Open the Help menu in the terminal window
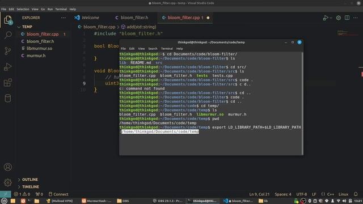363x204 pixels. (179, 49)
